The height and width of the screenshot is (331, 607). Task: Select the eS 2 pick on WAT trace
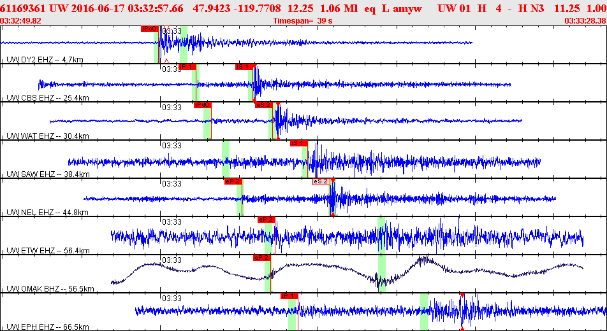pyautogui.click(x=263, y=105)
